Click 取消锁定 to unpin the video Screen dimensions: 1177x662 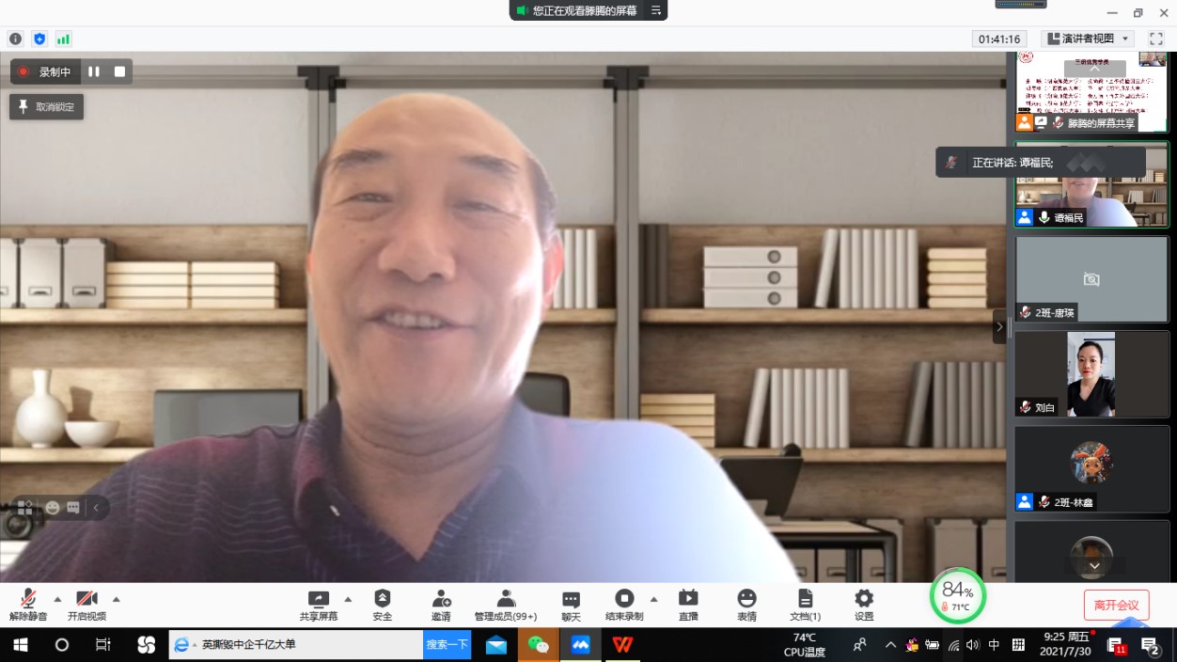coord(47,107)
